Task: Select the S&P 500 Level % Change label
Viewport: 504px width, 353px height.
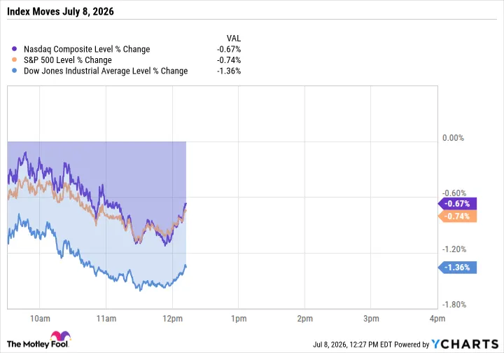Action: [68, 60]
